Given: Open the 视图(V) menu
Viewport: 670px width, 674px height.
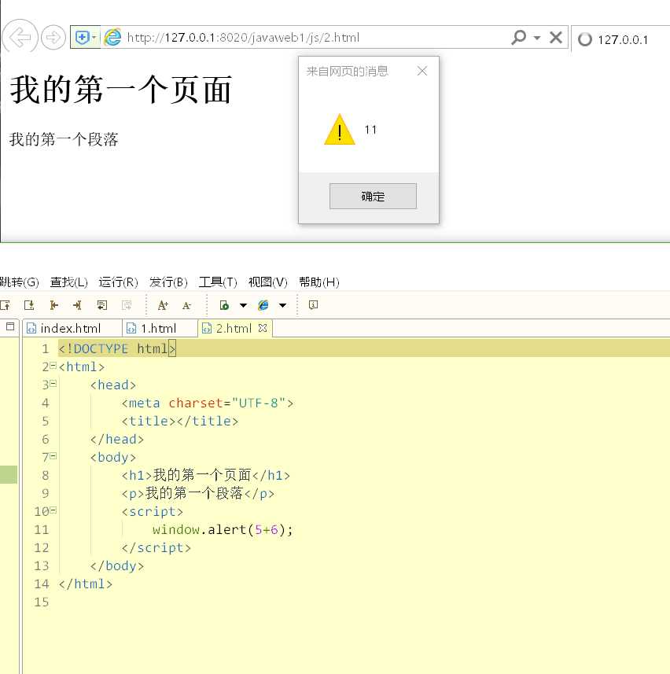Looking at the screenshot, I should 267,282.
